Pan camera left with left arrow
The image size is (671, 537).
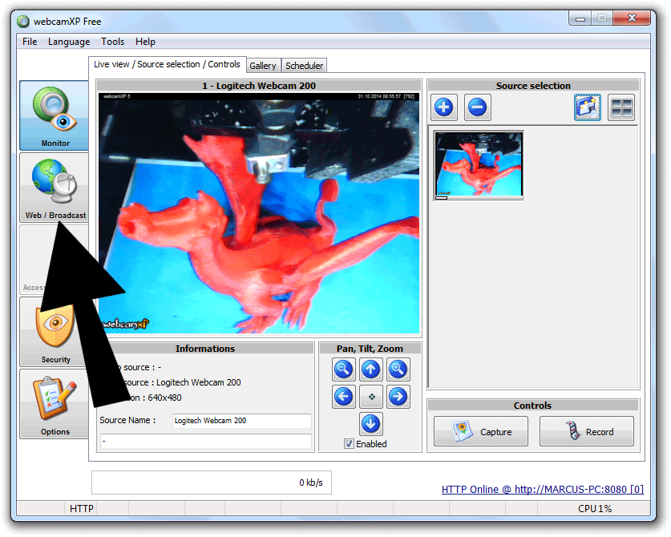(344, 397)
